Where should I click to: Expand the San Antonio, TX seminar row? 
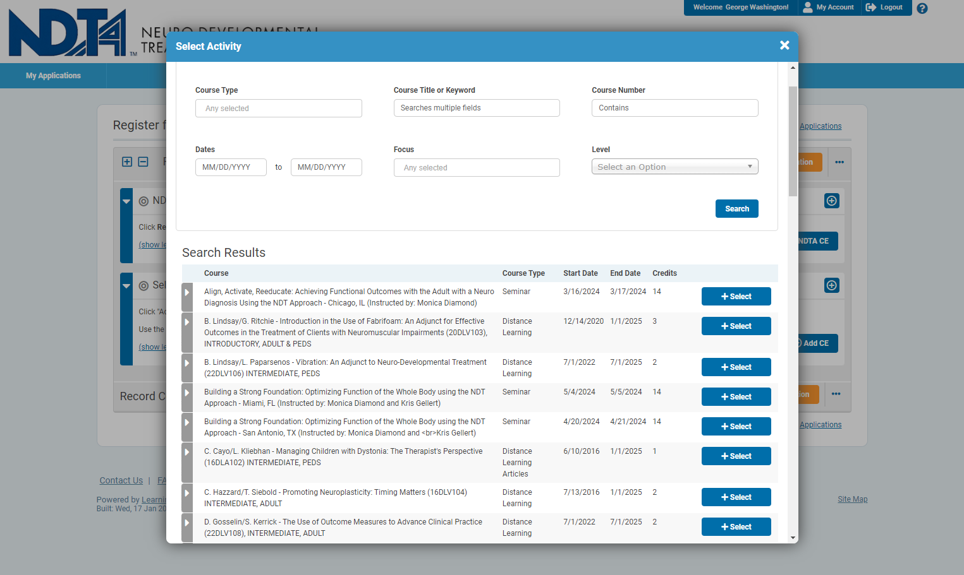click(x=187, y=427)
